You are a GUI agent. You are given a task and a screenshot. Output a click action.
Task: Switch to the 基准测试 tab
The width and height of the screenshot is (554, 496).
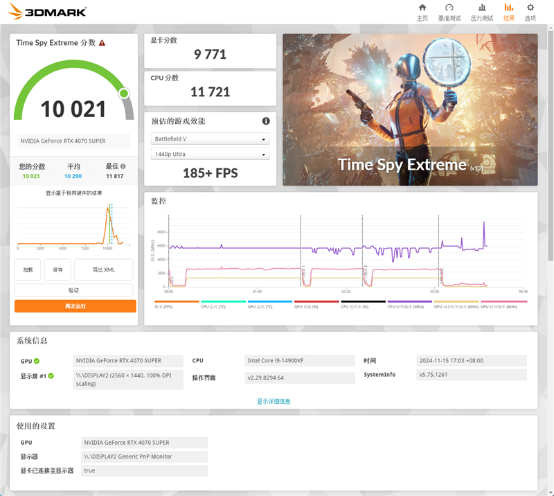coord(451,14)
